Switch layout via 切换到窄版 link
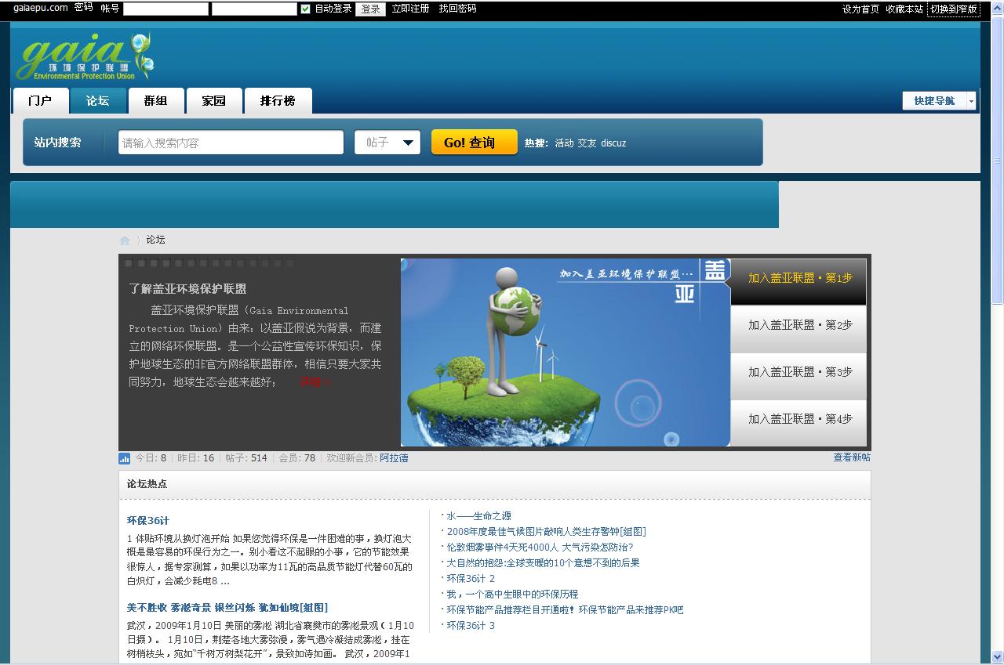 pyautogui.click(x=954, y=9)
